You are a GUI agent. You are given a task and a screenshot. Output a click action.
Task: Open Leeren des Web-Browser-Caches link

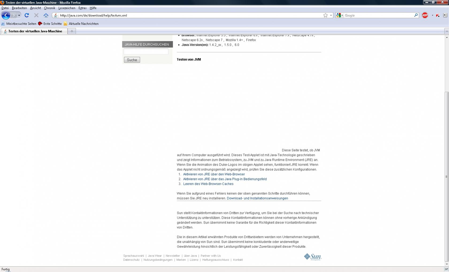tap(208, 184)
